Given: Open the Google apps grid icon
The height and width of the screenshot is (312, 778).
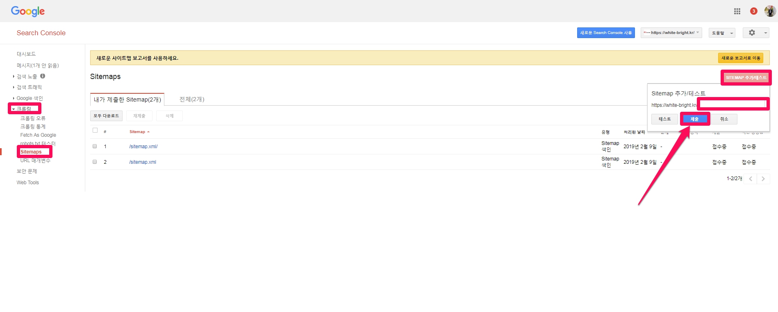Looking at the screenshot, I should coord(737,11).
